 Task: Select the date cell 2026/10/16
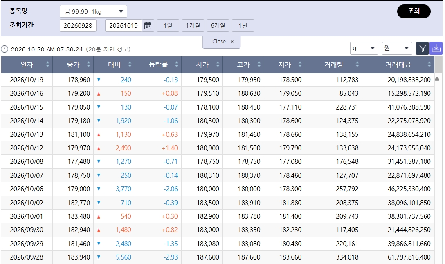(27, 93)
